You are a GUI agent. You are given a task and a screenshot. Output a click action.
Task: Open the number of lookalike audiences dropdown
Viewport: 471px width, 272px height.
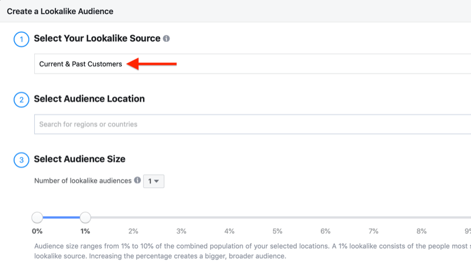pyautogui.click(x=154, y=181)
